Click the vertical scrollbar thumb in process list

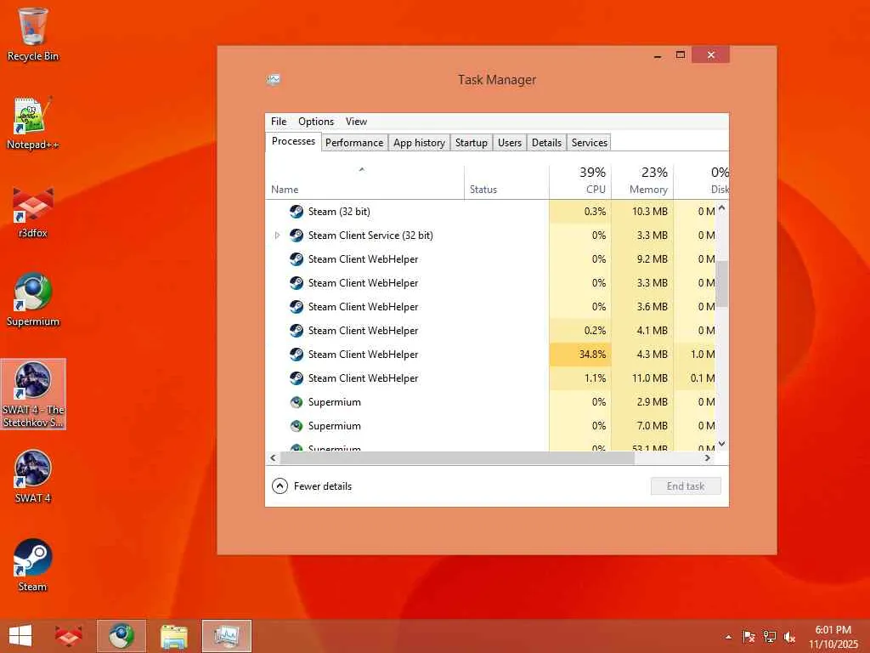721,284
